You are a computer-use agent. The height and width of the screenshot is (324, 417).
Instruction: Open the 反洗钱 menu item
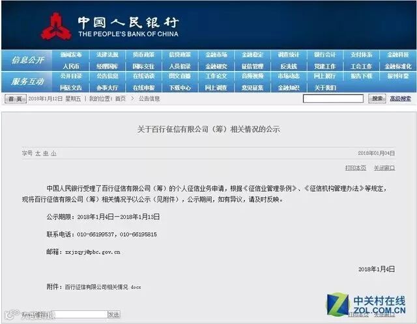pos(289,66)
